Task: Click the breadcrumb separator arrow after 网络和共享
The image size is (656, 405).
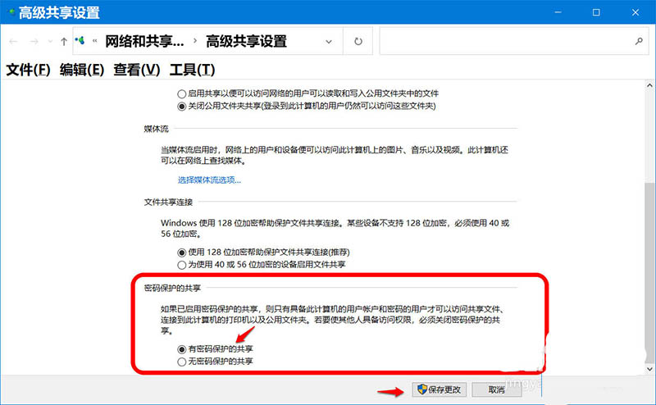Action: [195, 41]
